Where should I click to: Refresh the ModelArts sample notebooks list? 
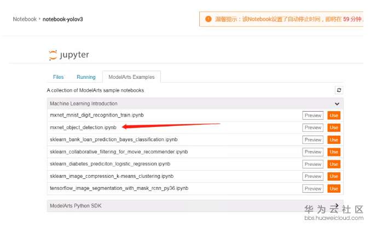(x=339, y=90)
